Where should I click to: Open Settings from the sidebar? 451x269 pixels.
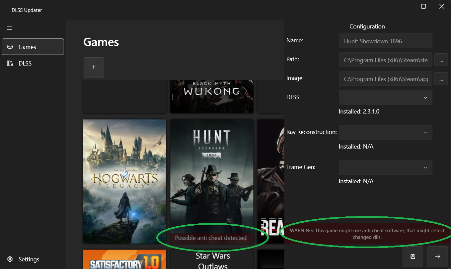click(33, 259)
